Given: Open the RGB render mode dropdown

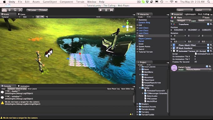Looking at the screenshot, I should click(28, 17).
